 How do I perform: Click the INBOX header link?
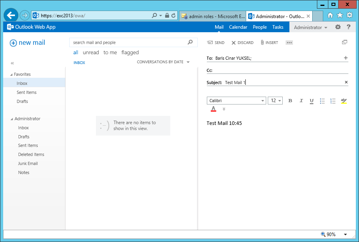(79, 63)
